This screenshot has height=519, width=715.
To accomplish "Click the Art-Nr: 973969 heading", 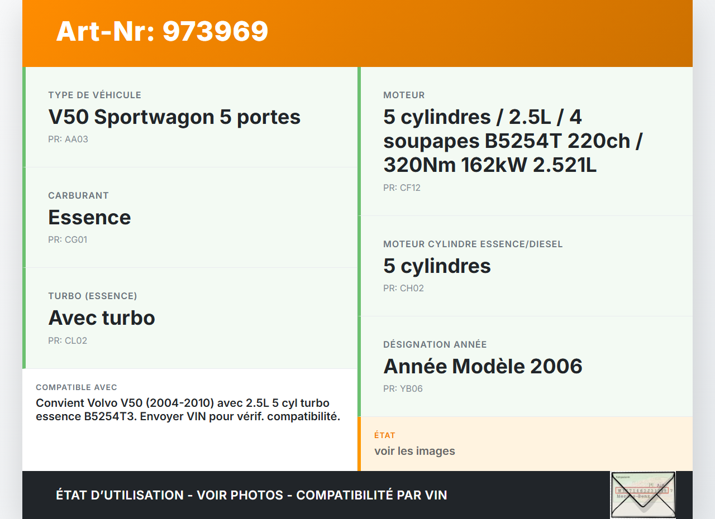I will point(162,31).
